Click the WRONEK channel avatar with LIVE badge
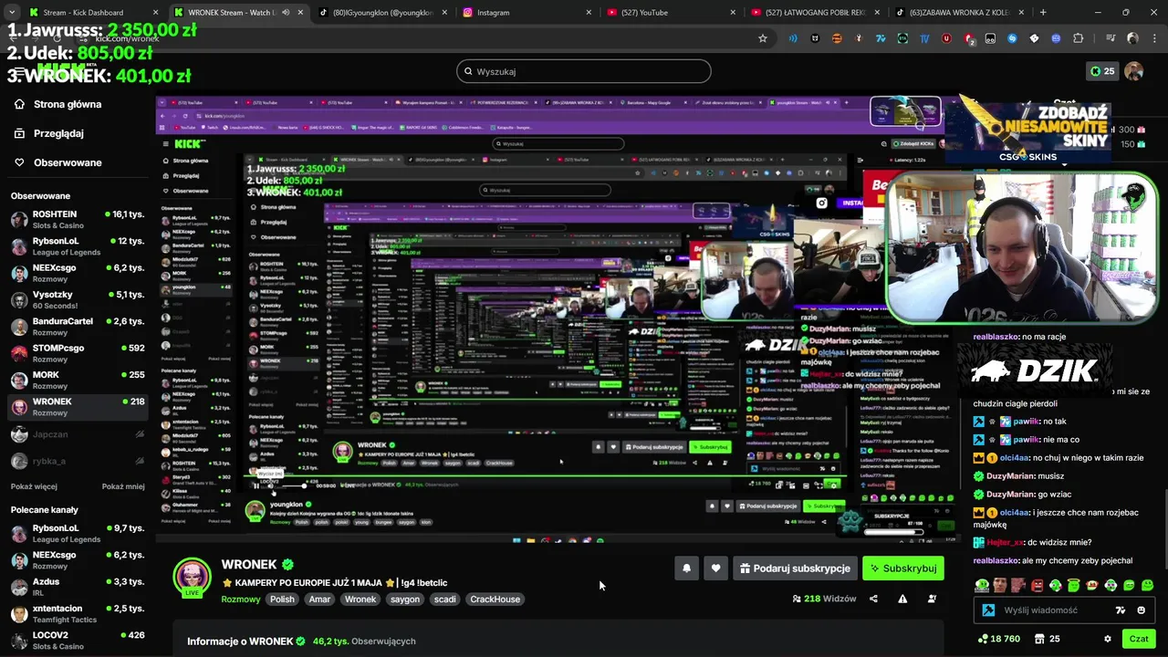 193,578
